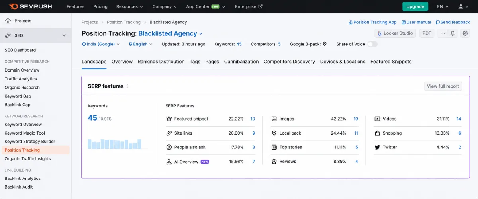The image size is (478, 199).
Task: Expand the Company menu
Action: point(165,6)
